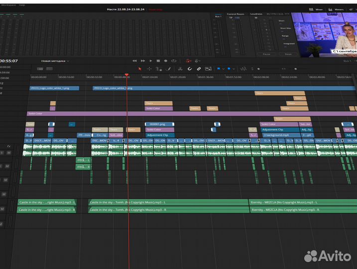Open the Новая методика timeline dropdown
The height and width of the screenshot is (269, 357).
click(55, 61)
